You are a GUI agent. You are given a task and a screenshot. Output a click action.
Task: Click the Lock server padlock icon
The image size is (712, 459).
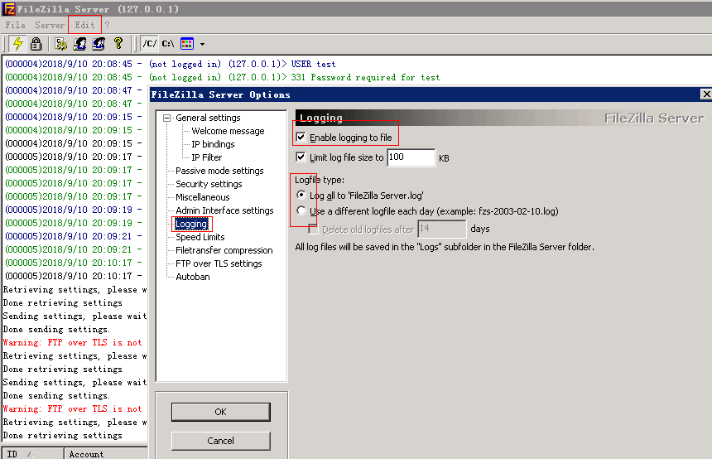pyautogui.click(x=36, y=44)
